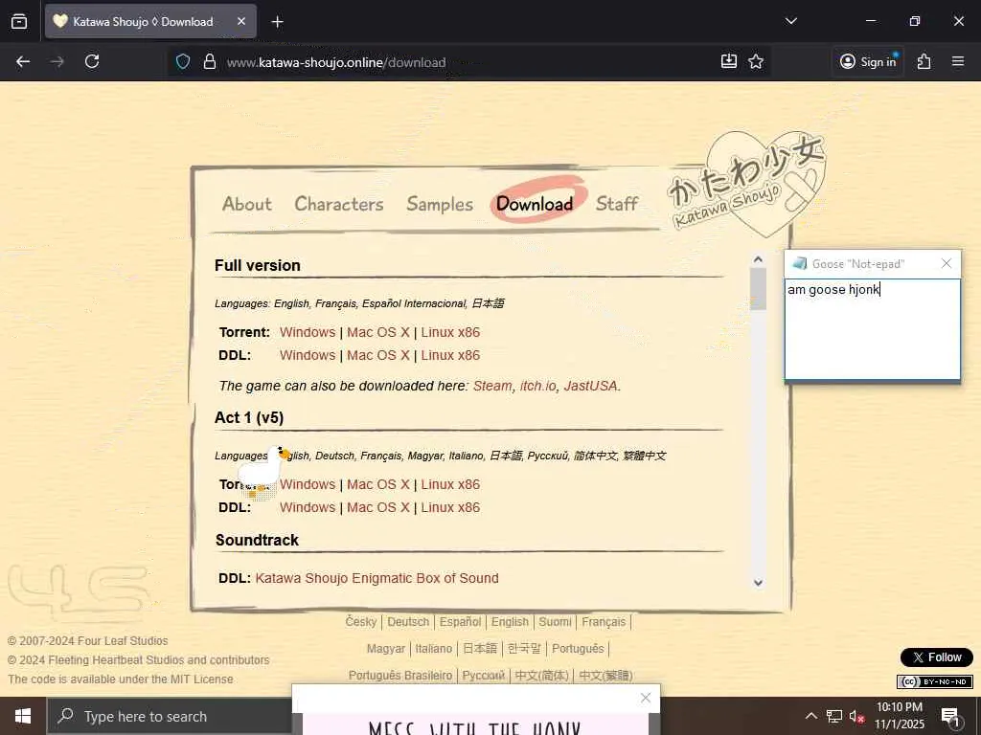Click inside Goose Not-epad text area
Image resolution: width=981 pixels, height=735 pixels.
point(873,329)
